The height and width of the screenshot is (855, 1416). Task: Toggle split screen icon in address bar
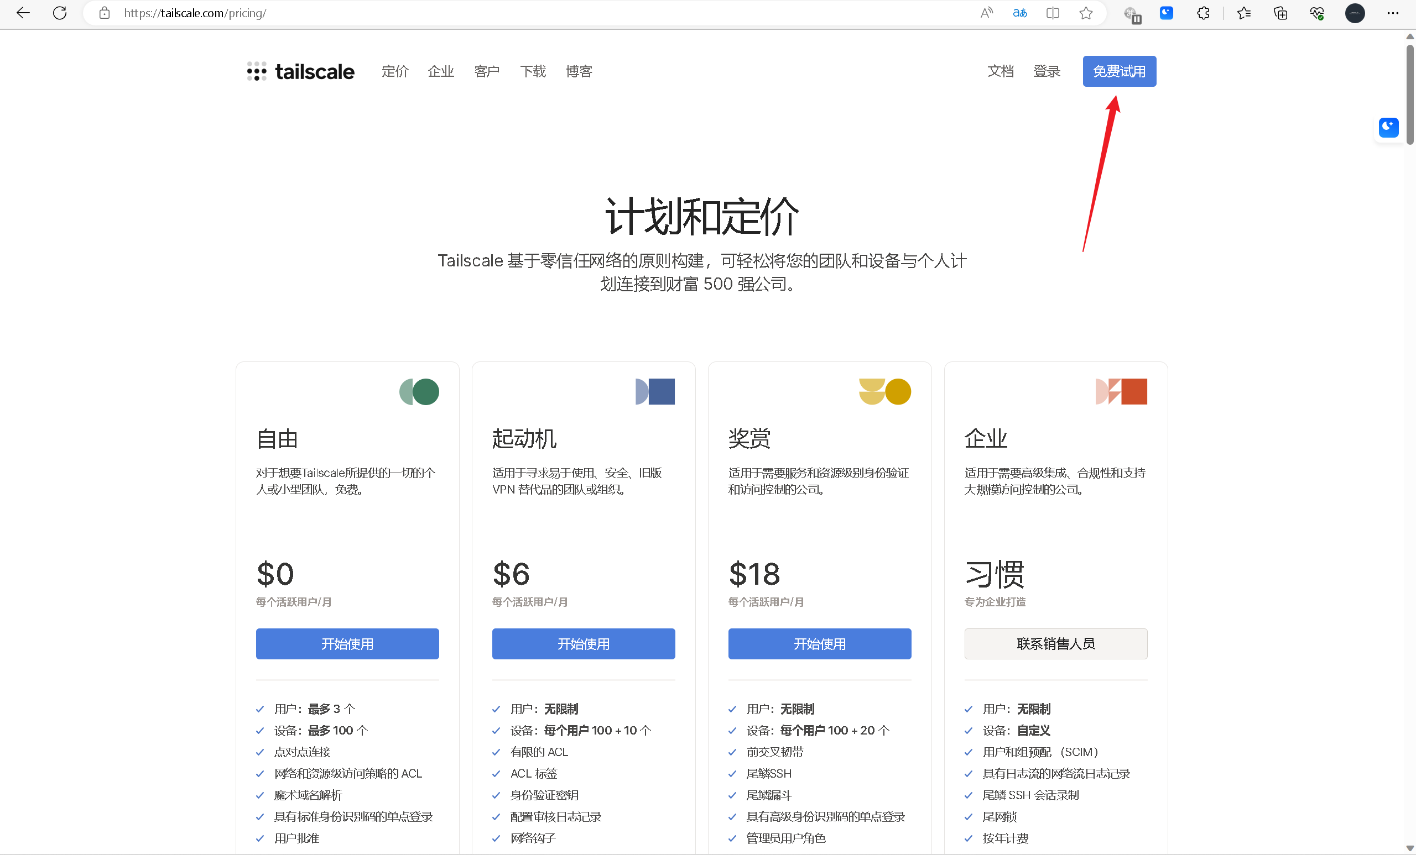click(x=1053, y=13)
